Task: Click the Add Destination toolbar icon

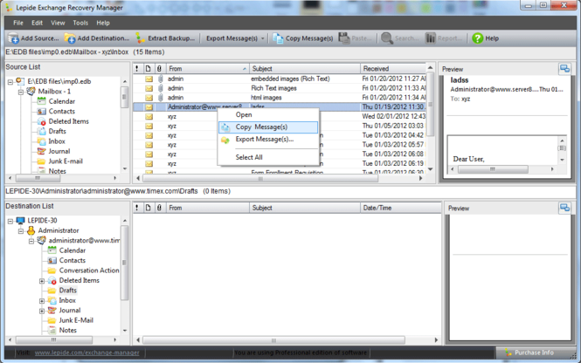Action: (x=70, y=38)
